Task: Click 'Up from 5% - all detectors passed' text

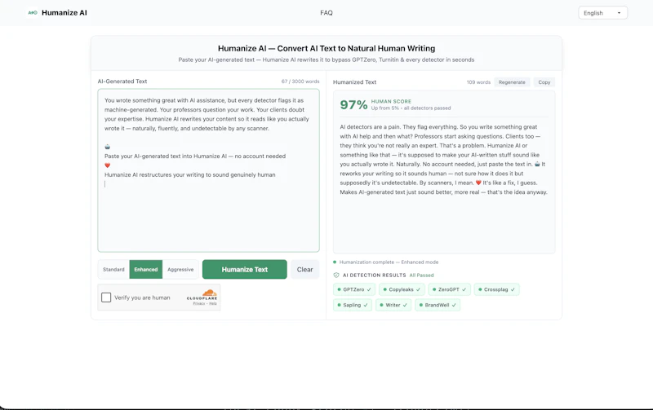Action: [411, 108]
